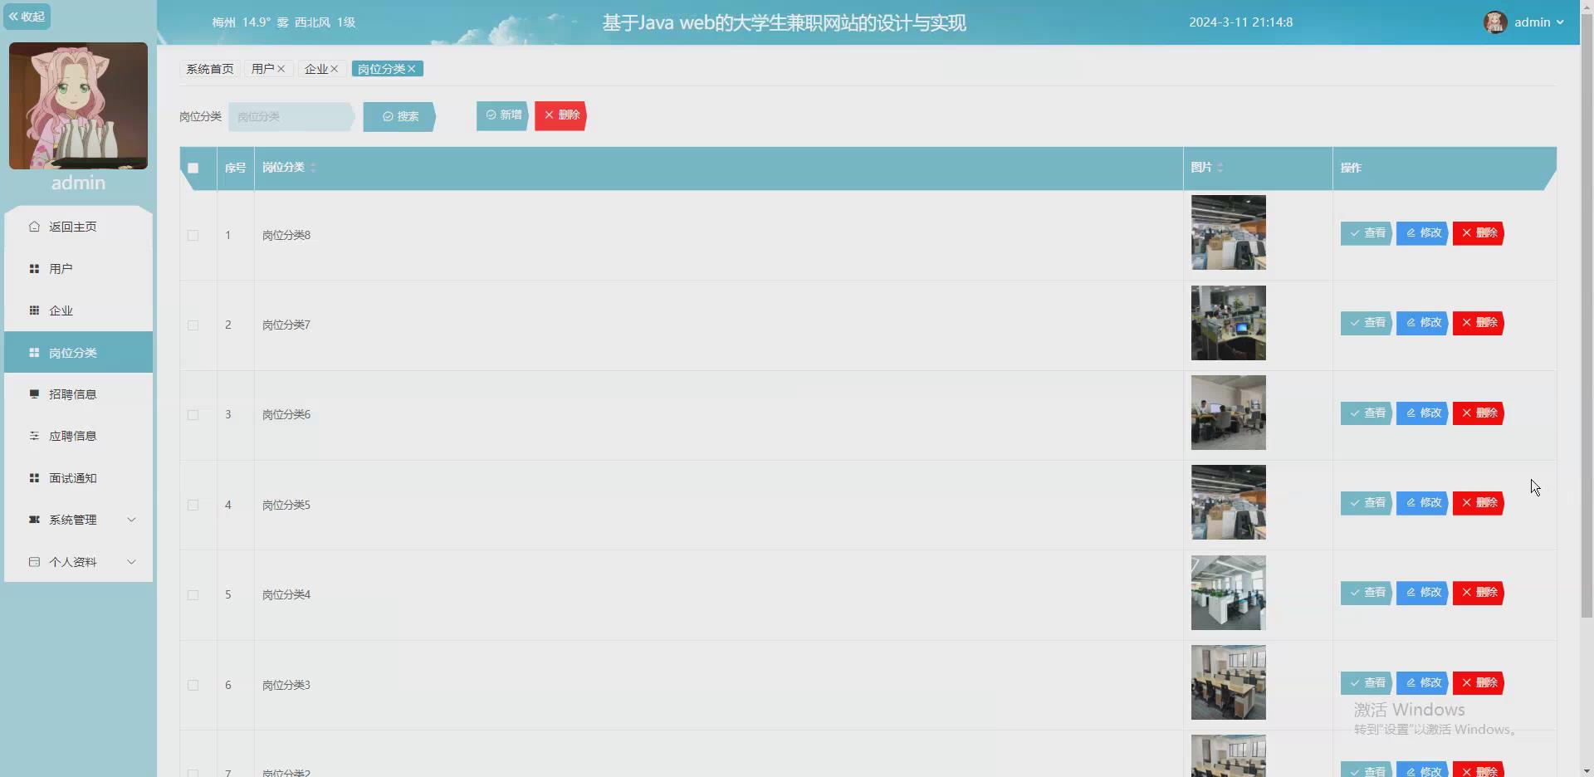
Task: Close the 岗位分类 tab
Action: pyautogui.click(x=412, y=69)
